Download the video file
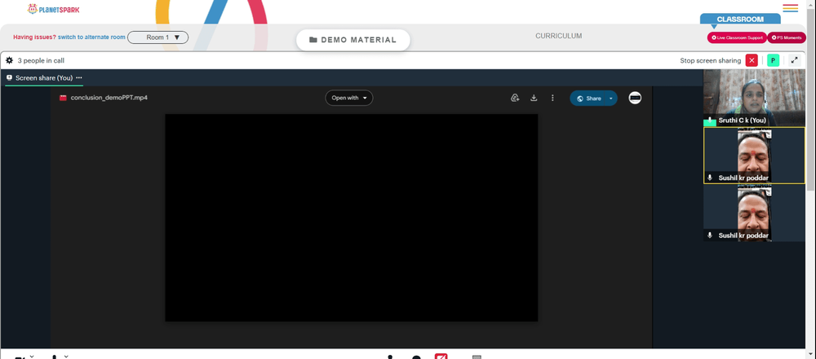The image size is (816, 359). pyautogui.click(x=534, y=98)
